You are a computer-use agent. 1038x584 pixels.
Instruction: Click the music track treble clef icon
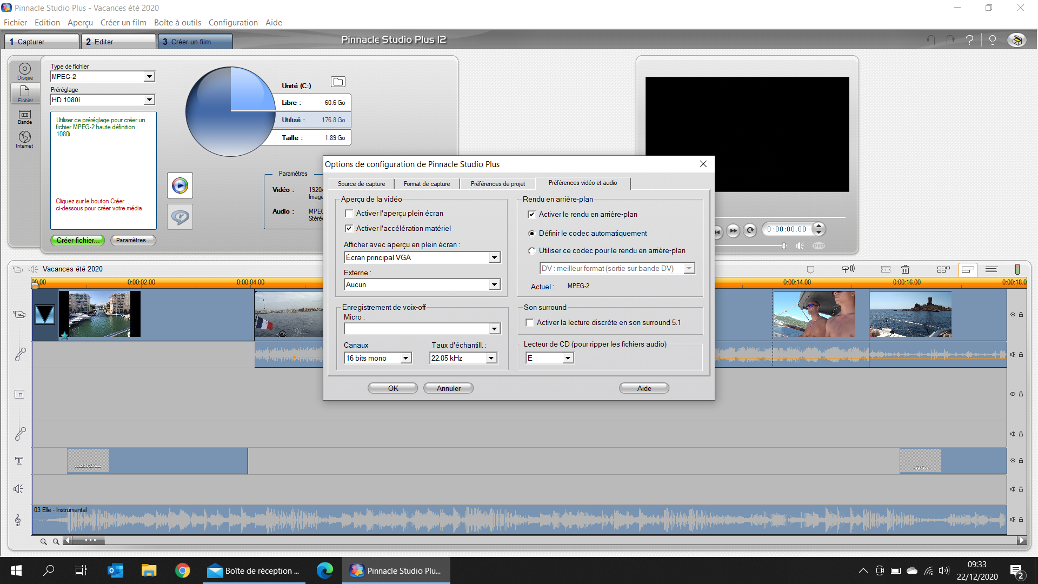[18, 520]
